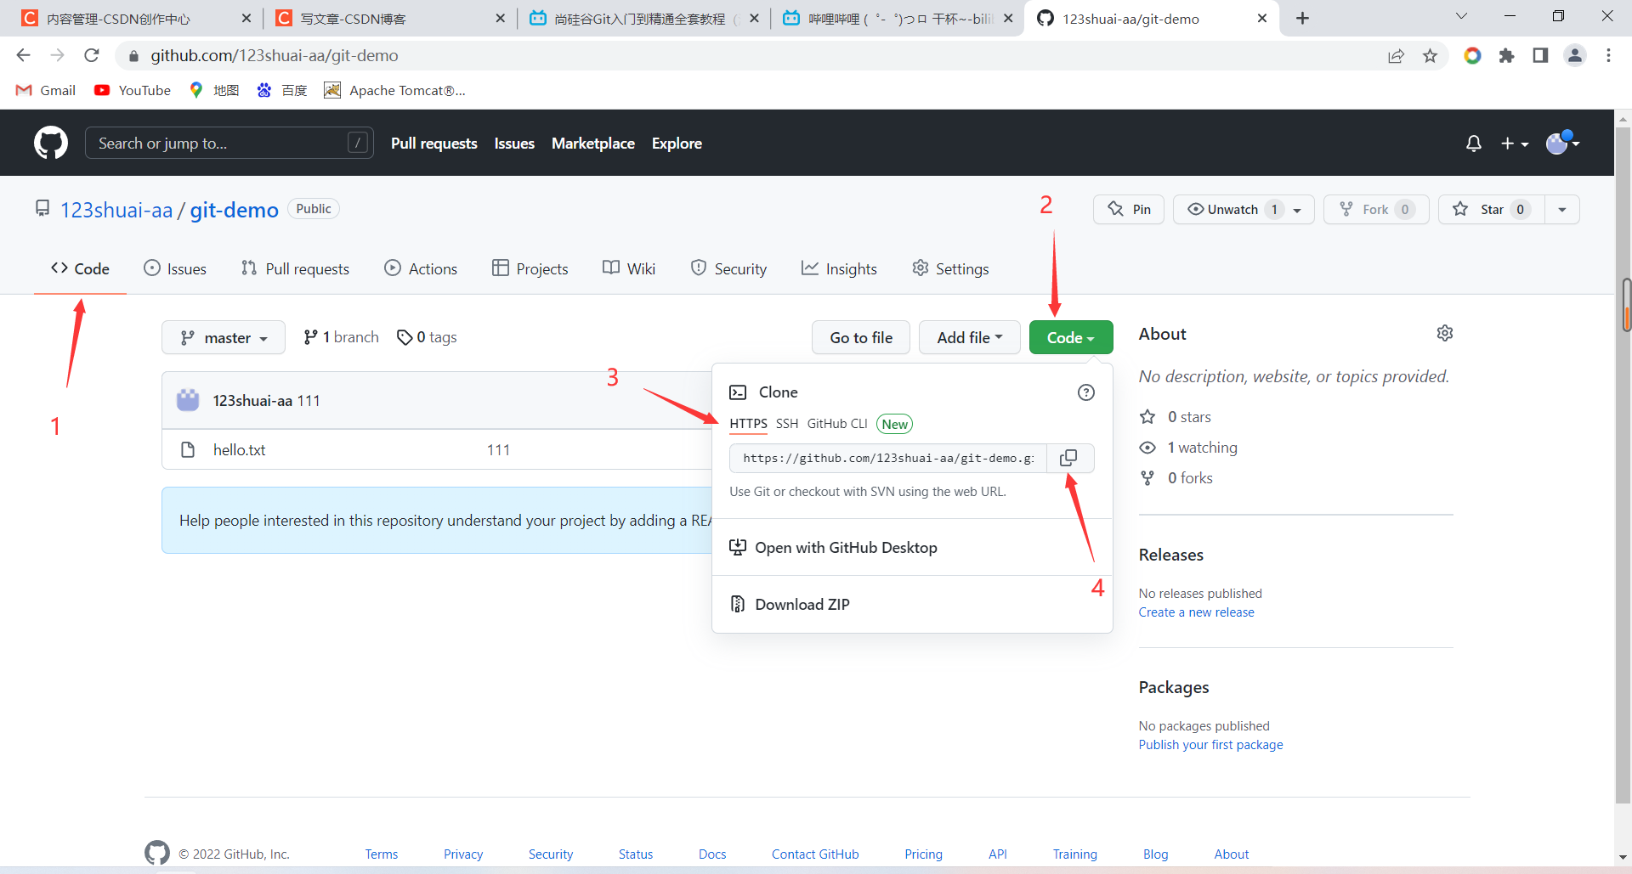Viewport: 1632px width, 874px height.
Task: Open the browser Extensions puzzle icon
Action: (x=1507, y=55)
